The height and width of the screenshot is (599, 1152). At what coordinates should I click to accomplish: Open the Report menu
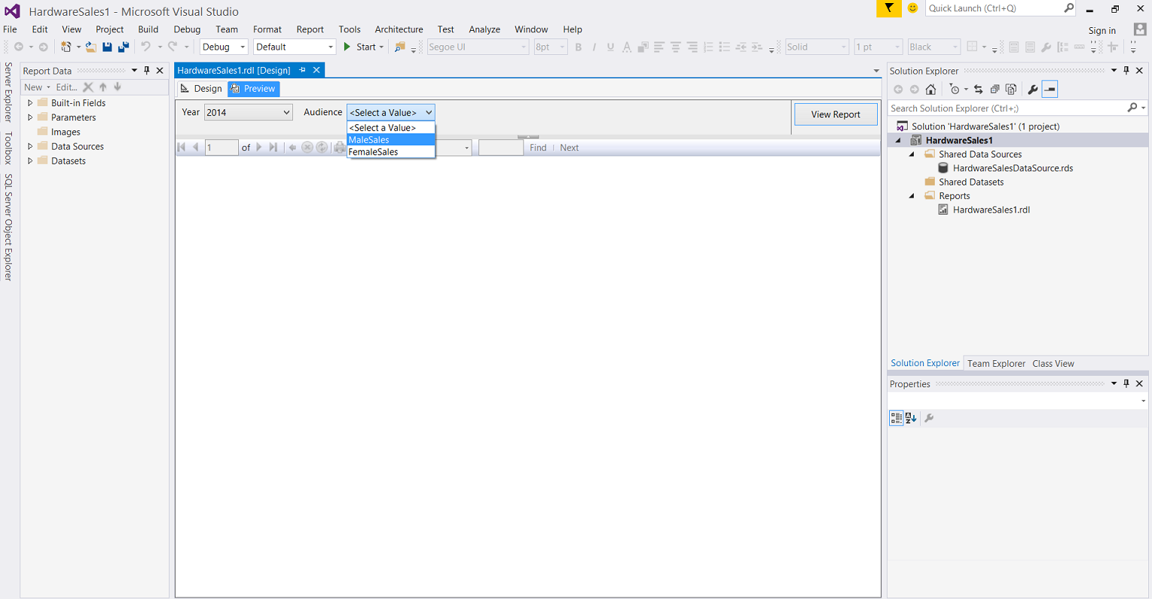[x=310, y=29]
